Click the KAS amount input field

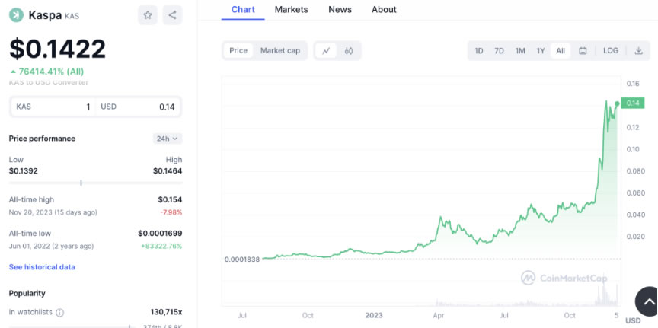tap(53, 107)
